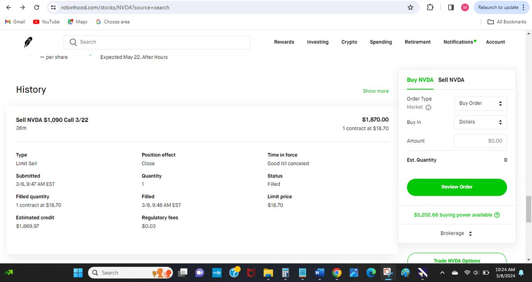Click the Sell NVDA $1,090 Call 3/22 header
Screen dimensions: 532x282
tap(52, 120)
